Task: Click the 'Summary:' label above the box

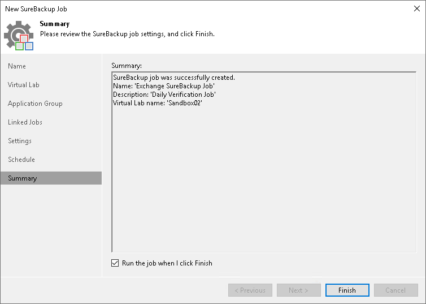Action: click(x=127, y=66)
